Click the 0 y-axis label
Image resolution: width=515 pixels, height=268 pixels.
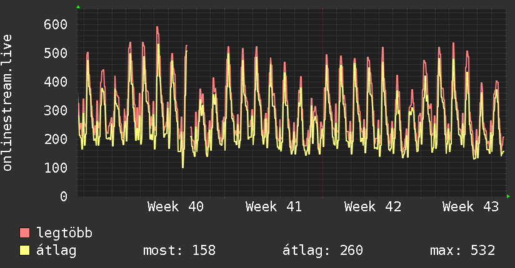click(64, 196)
